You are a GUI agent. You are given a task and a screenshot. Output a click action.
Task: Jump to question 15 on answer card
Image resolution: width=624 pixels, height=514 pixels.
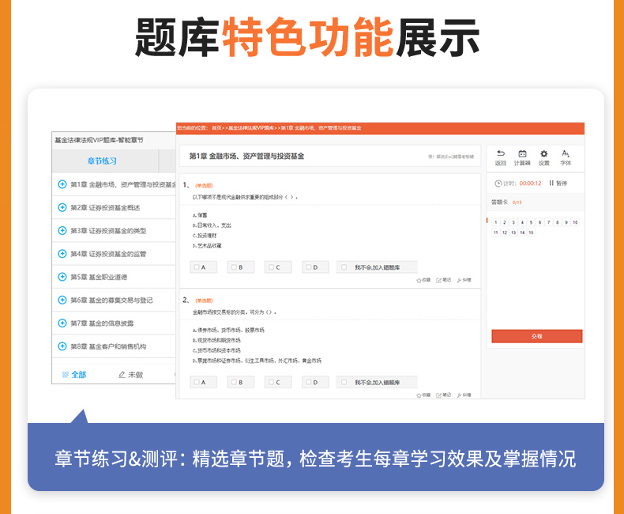531,232
